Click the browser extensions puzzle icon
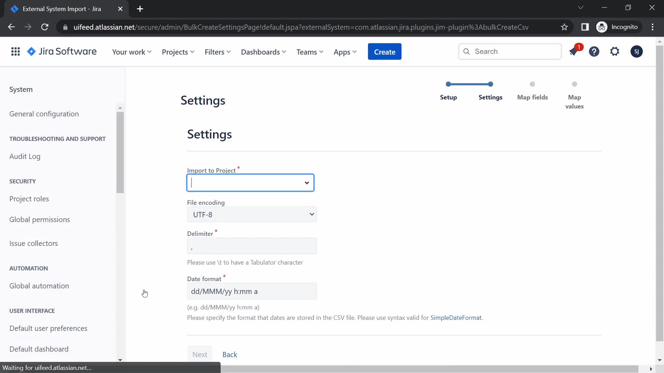664x373 pixels. (x=585, y=27)
